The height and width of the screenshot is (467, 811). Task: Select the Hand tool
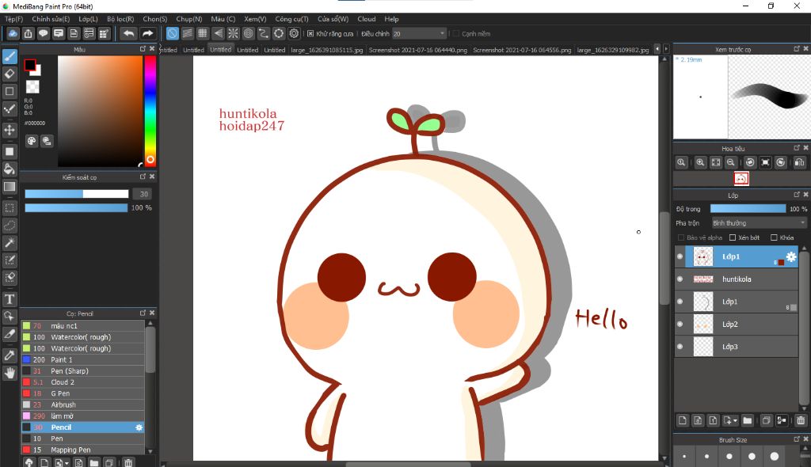[x=10, y=372]
